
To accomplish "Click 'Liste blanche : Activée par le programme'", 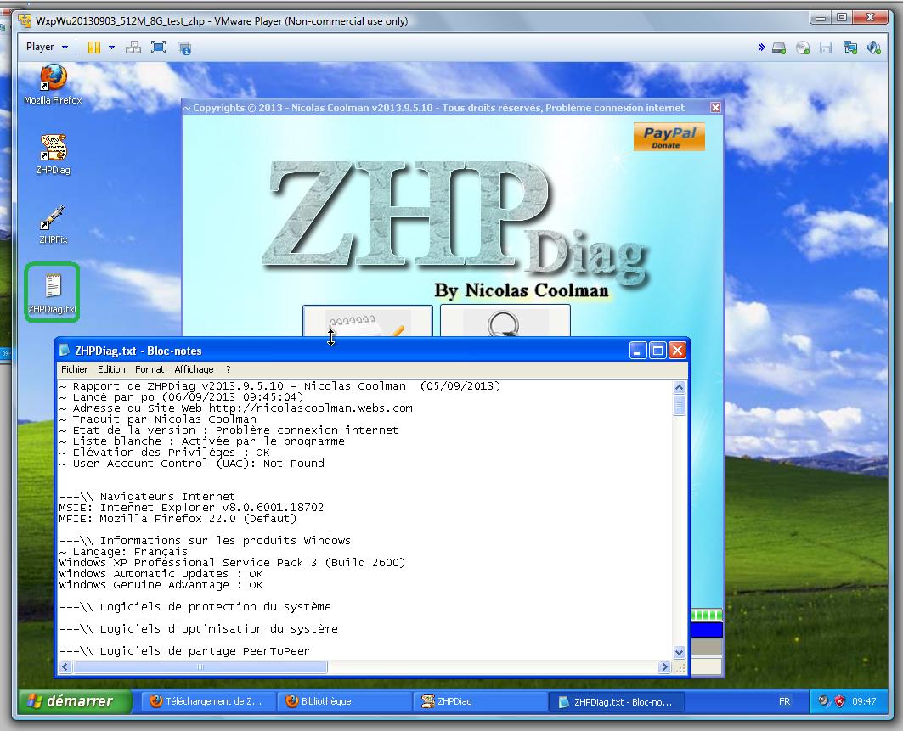I will coord(202,441).
